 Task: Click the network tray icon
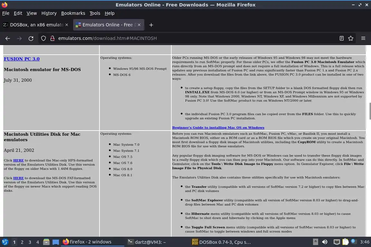tap(337, 242)
